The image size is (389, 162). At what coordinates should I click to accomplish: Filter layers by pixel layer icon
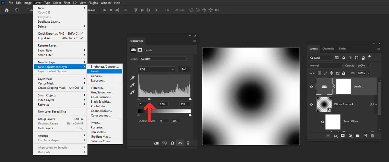pos(336,58)
